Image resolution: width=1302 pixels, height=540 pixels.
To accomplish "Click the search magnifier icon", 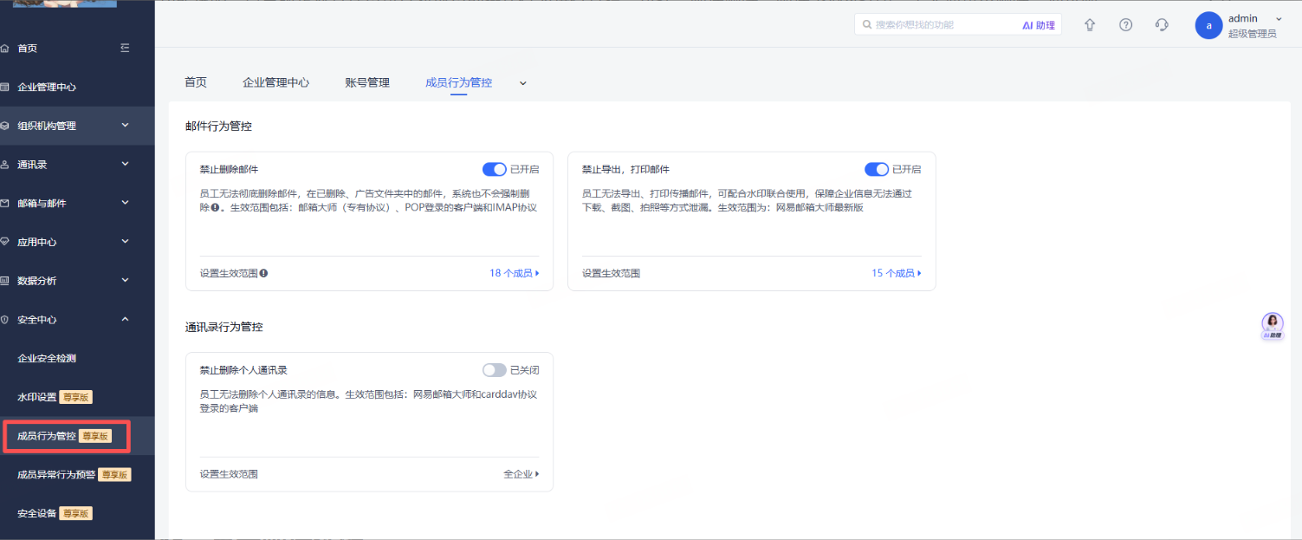I will [867, 25].
